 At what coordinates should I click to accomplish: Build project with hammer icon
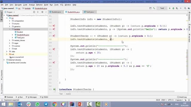[154, 8]
